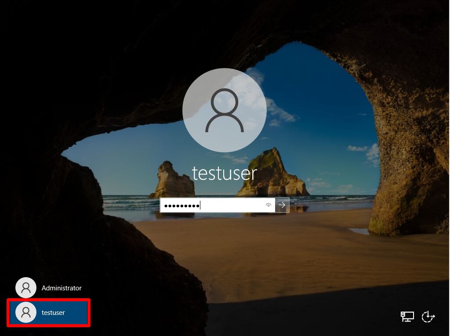This screenshot has height=336, width=450.
Task: Click the large testuser profile picture
Action: pos(225,110)
